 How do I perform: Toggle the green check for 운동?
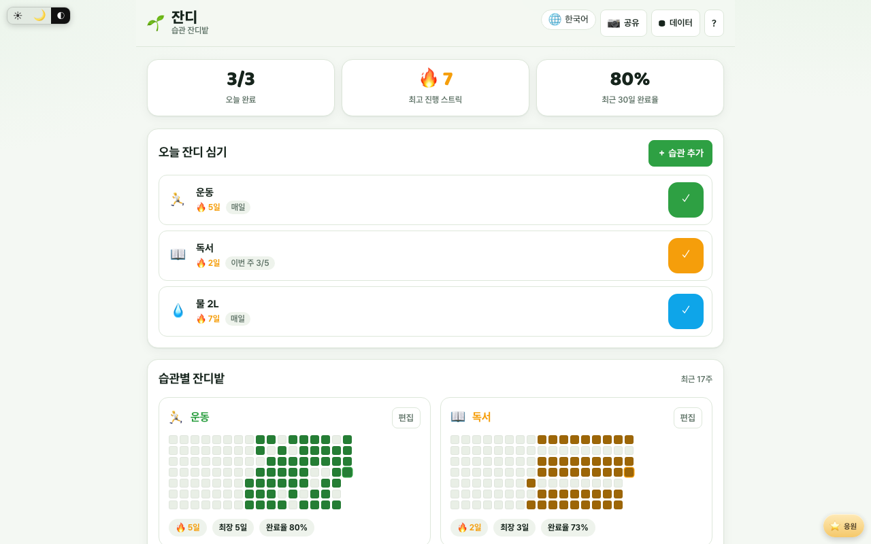[686, 200]
